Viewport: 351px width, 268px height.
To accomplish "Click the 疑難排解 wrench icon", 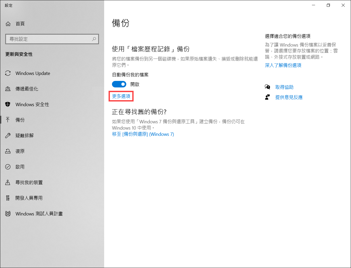I will coord(8,136).
